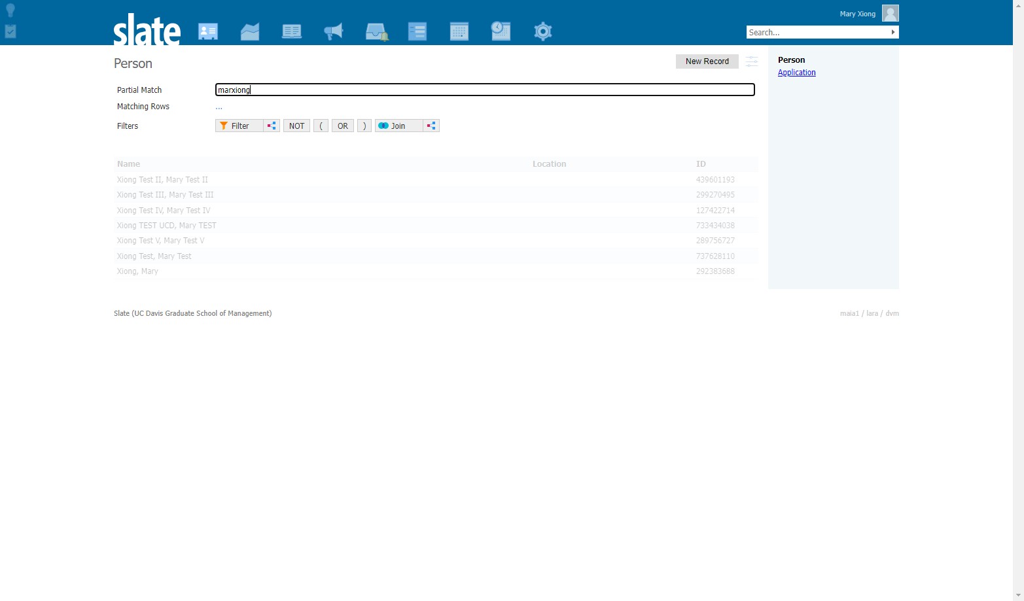Open the Events calendar icon
Viewport: 1024px width, 601px height.
[x=459, y=31]
